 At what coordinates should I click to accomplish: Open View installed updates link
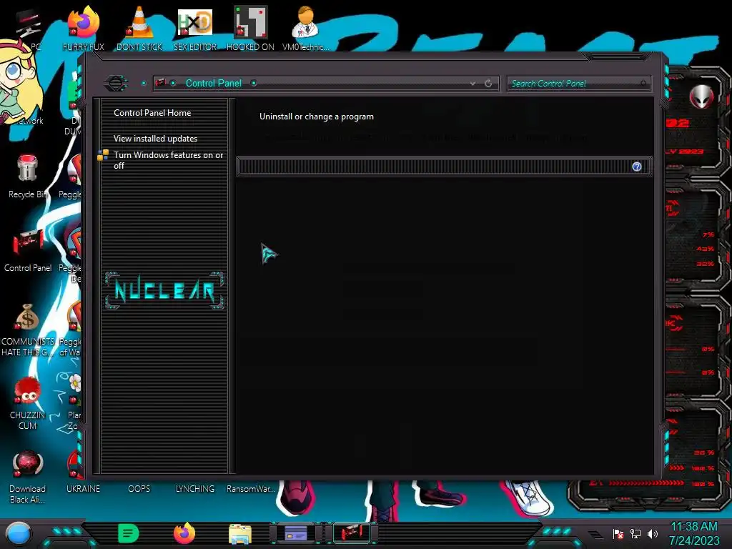point(155,139)
